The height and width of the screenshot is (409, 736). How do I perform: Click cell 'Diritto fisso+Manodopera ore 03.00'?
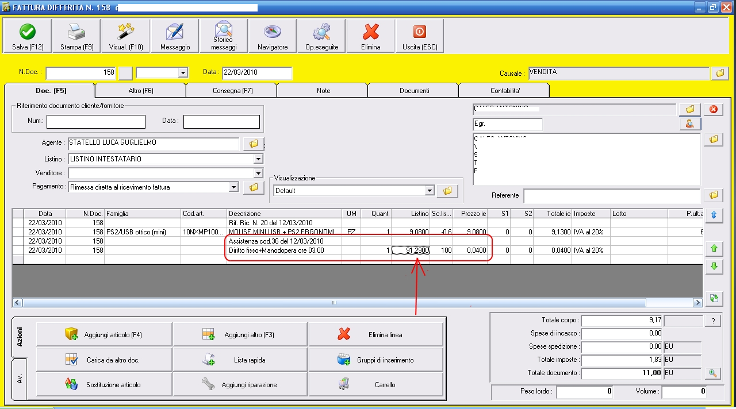point(285,250)
